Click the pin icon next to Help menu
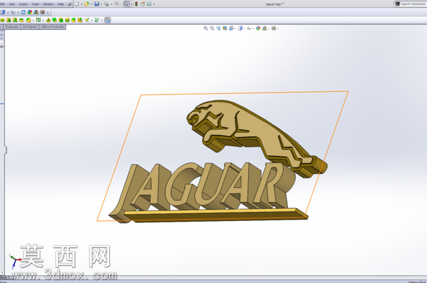The height and width of the screenshot is (283, 427). coord(69,4)
